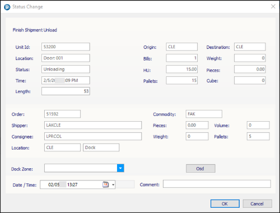Click the Status Change app icon in title bar
280x213 pixels.
(x=7, y=7)
